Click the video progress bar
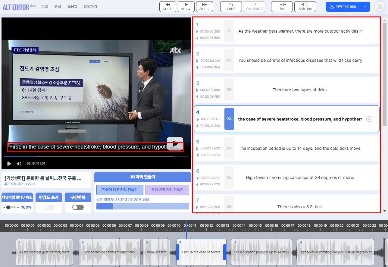The height and width of the screenshot is (267, 388). (x=96, y=157)
